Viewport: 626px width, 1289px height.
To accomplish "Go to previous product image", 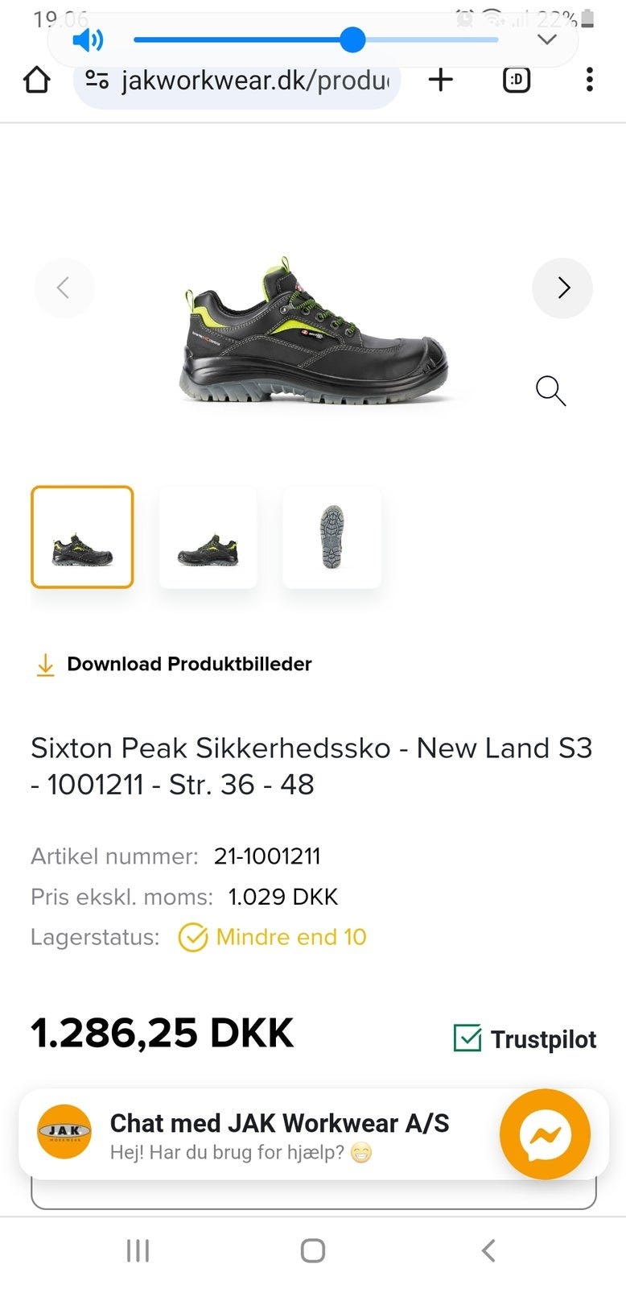I will 64,288.
